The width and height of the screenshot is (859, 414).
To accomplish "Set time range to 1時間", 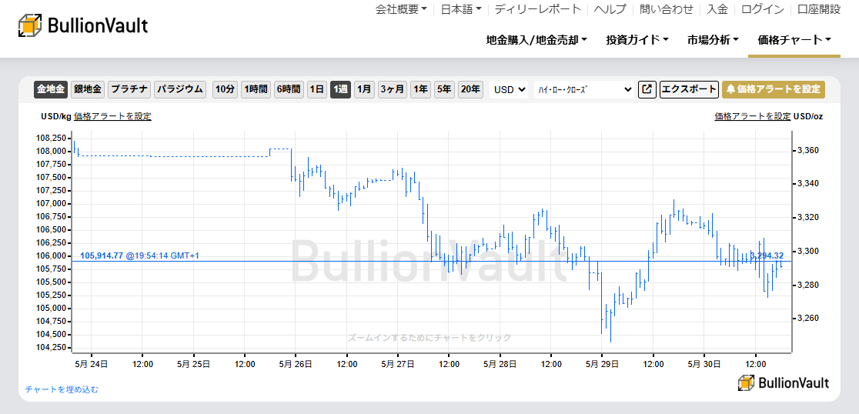I will tap(256, 89).
